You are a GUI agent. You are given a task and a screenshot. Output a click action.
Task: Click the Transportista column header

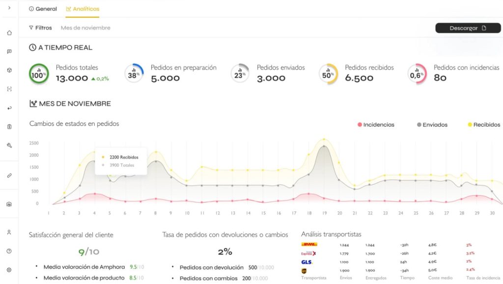(x=314, y=278)
